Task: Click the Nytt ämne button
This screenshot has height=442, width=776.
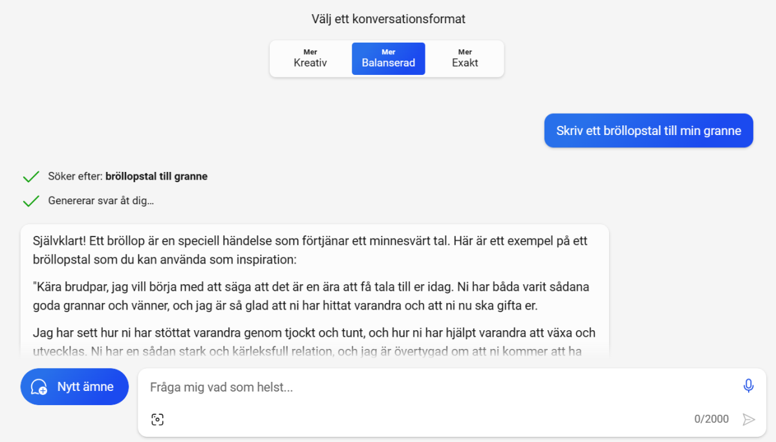Action: (x=74, y=386)
